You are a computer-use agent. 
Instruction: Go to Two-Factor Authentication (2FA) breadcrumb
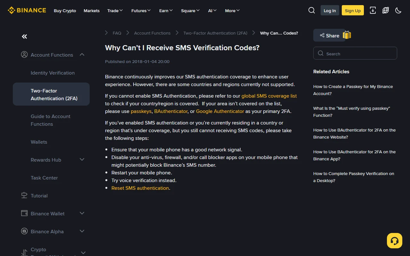(x=215, y=33)
